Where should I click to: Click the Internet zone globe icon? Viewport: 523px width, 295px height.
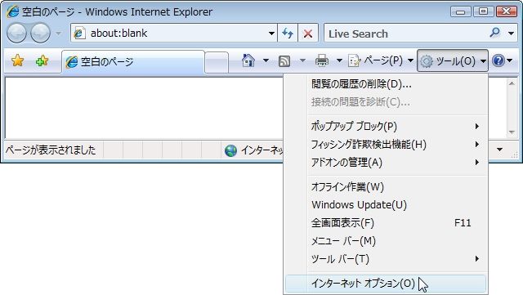(x=230, y=150)
